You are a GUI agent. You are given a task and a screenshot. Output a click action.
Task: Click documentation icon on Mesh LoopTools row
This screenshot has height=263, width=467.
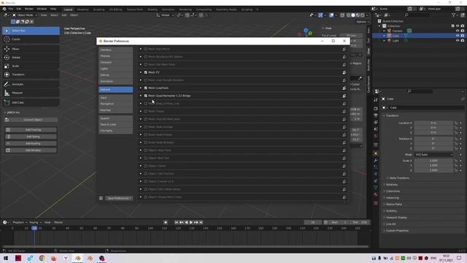point(344,88)
